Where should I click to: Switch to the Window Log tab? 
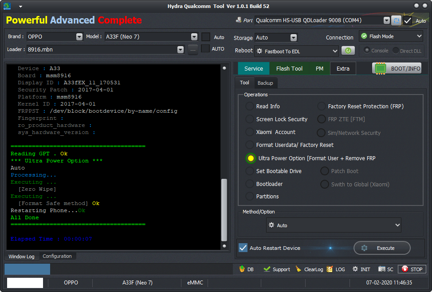pyautogui.click(x=21, y=256)
